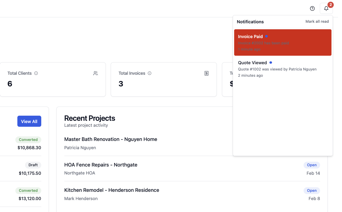Click the info icon beside Total Invoices
342x212 pixels.
point(150,73)
